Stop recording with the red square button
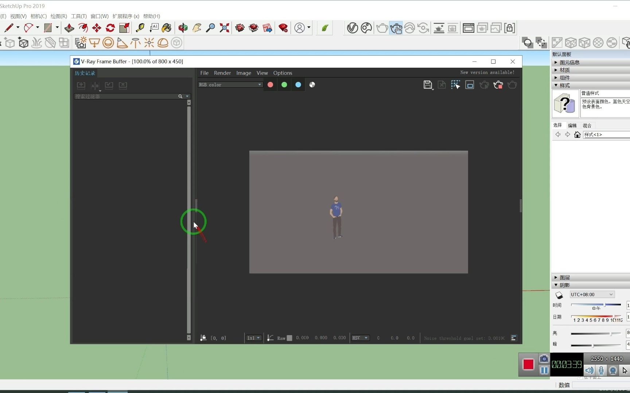Image resolution: width=630 pixels, height=393 pixels. 528,364
